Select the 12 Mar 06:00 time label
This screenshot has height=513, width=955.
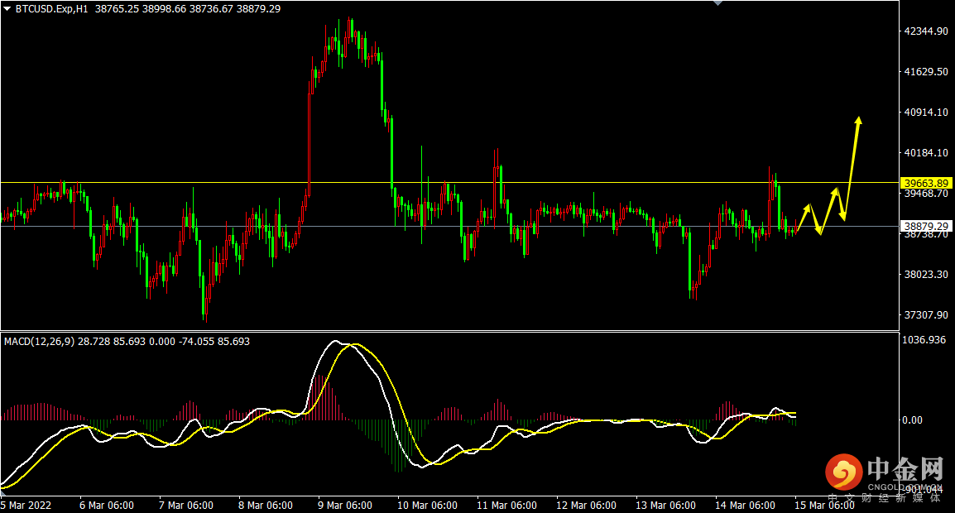586,505
